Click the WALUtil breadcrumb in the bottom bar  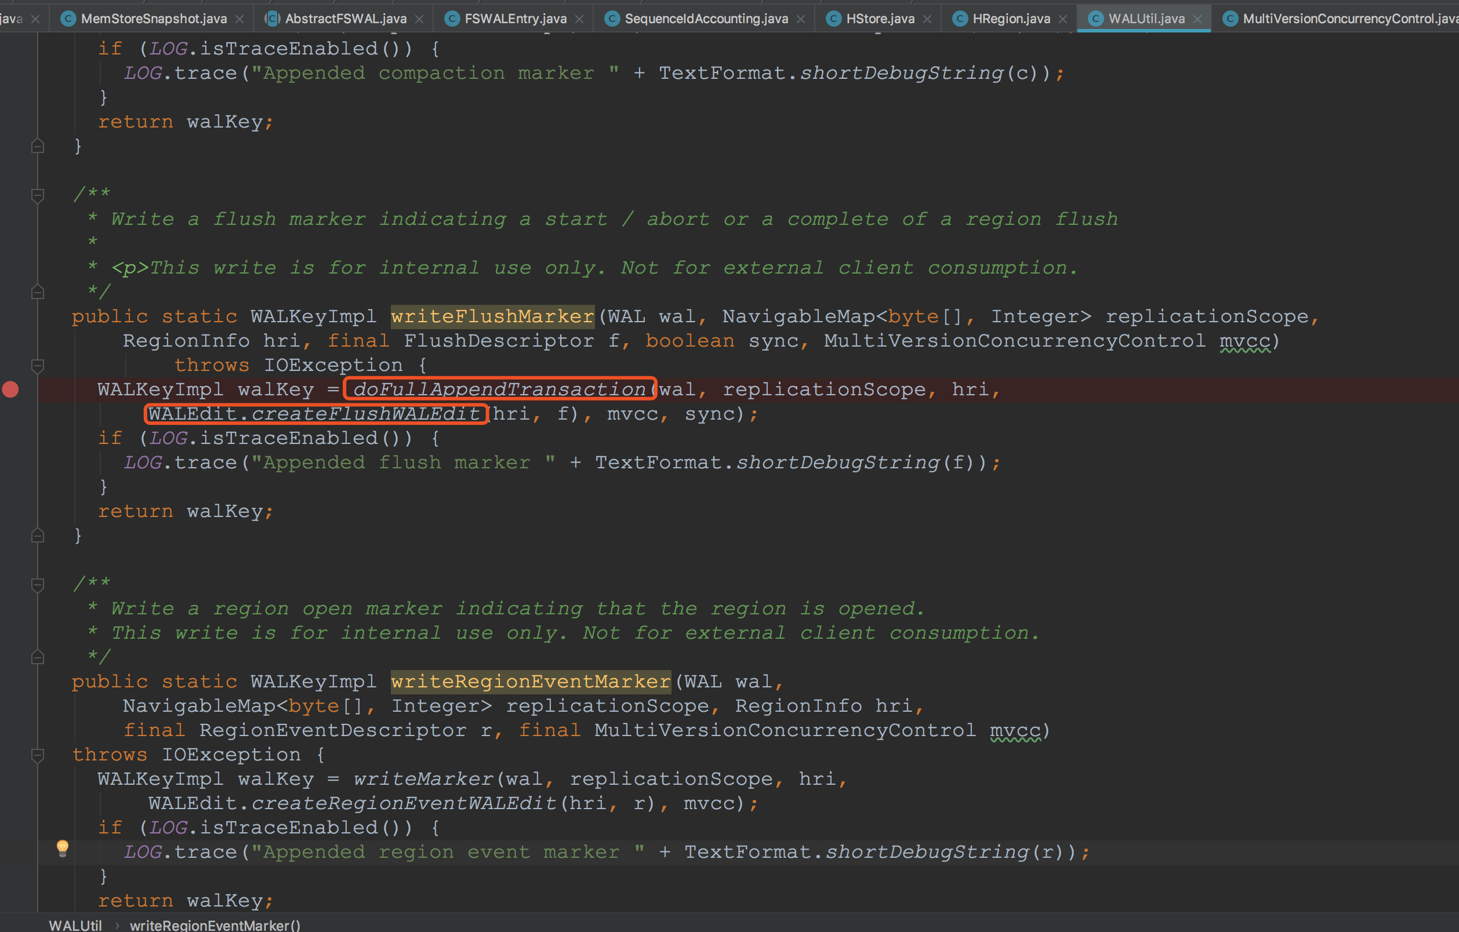pyautogui.click(x=75, y=924)
